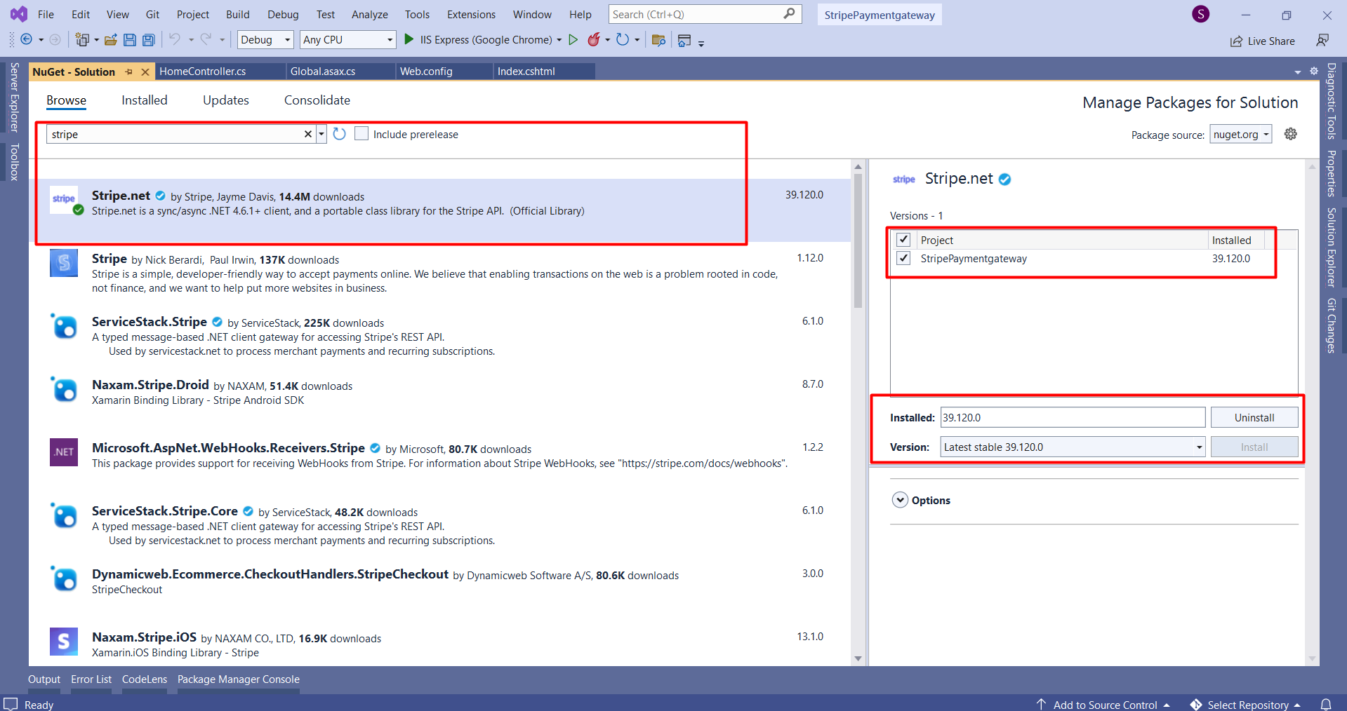Click the tab window settings gear icon
Viewport: 1347px width, 711px height.
click(x=1314, y=72)
